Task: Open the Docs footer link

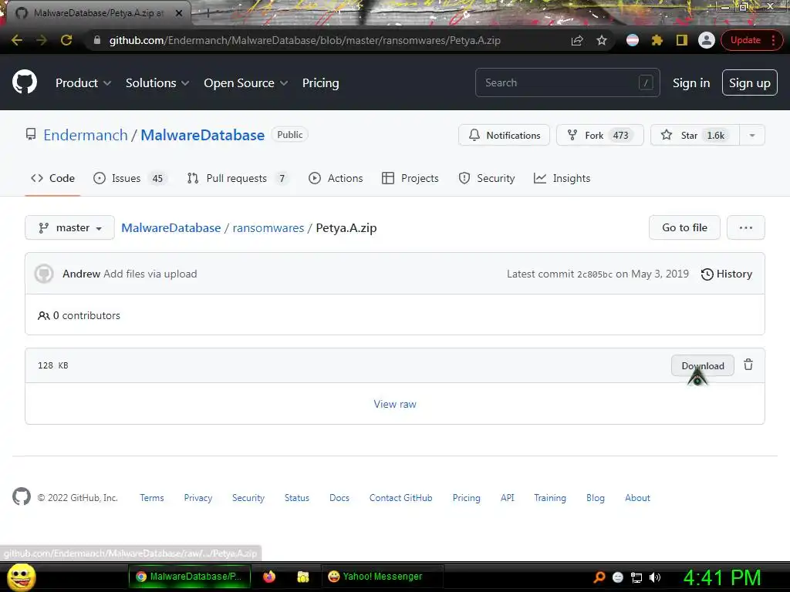Action: [x=339, y=498]
